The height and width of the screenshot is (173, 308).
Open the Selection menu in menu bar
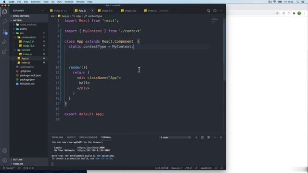point(36,2)
